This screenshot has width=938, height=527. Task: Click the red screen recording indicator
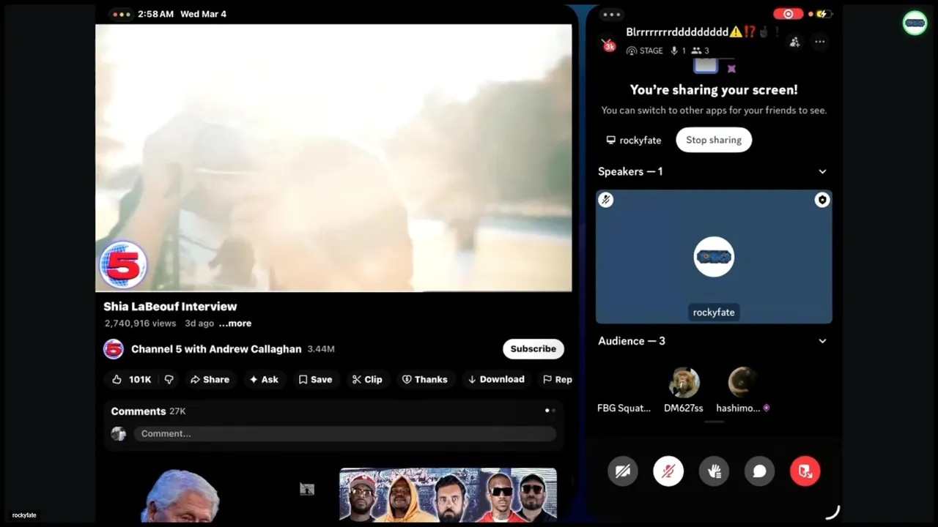pos(789,14)
